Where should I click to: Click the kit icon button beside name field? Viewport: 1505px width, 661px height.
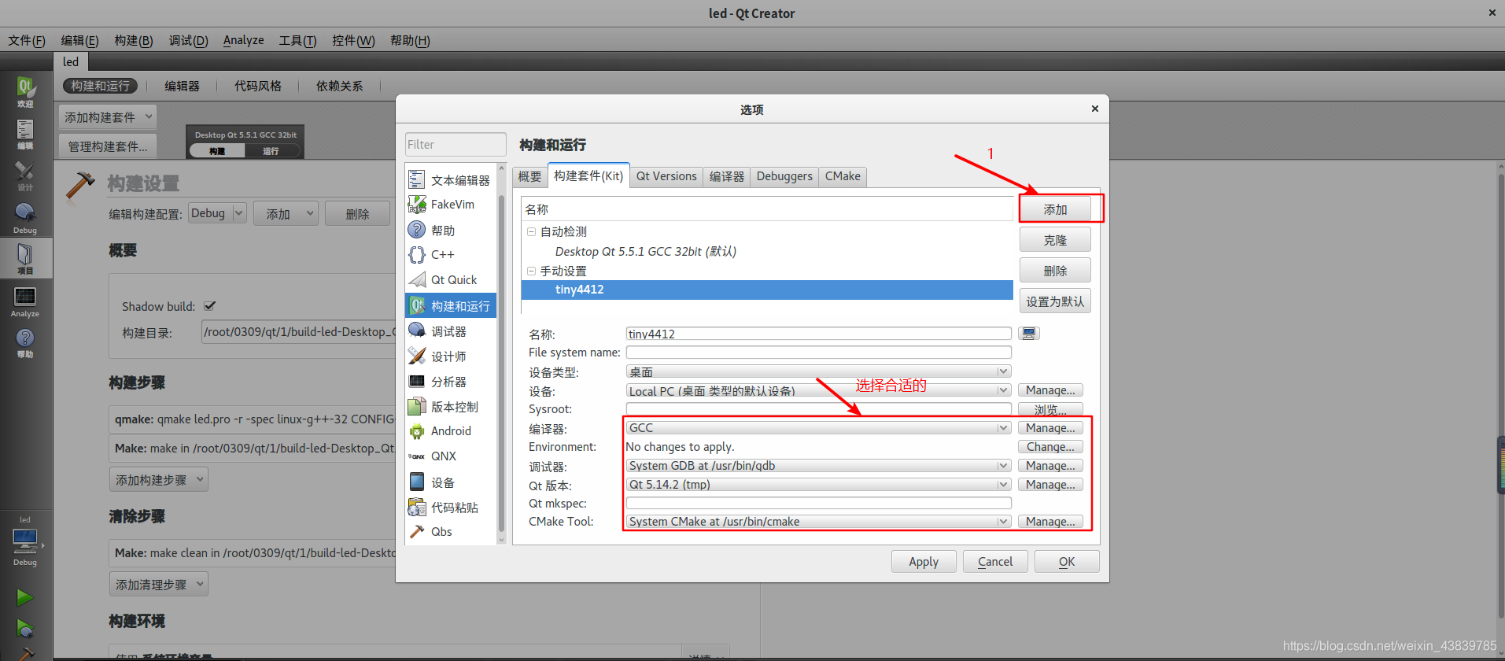click(1028, 334)
